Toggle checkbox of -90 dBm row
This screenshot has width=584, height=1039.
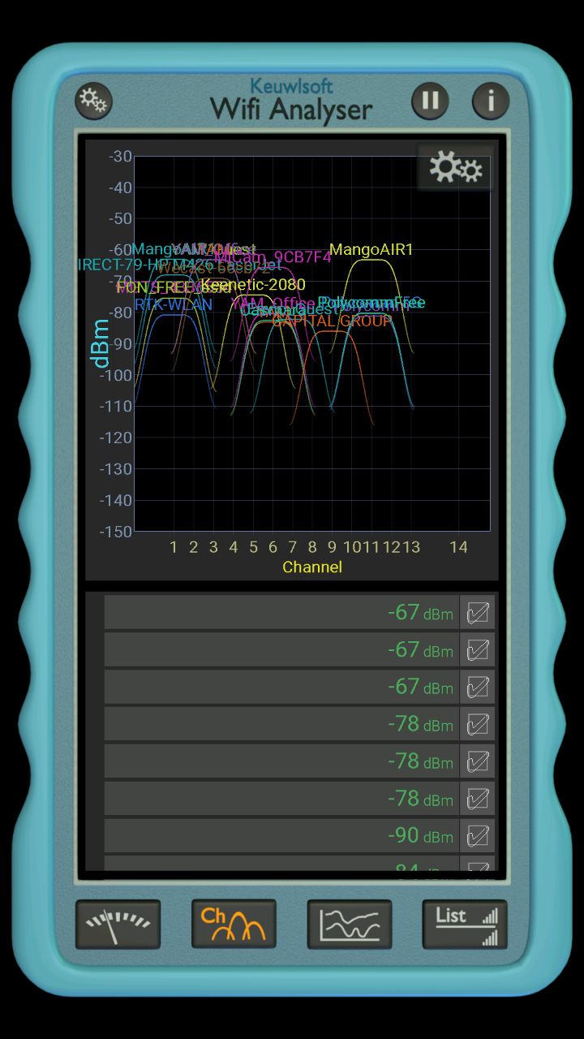pos(478,836)
